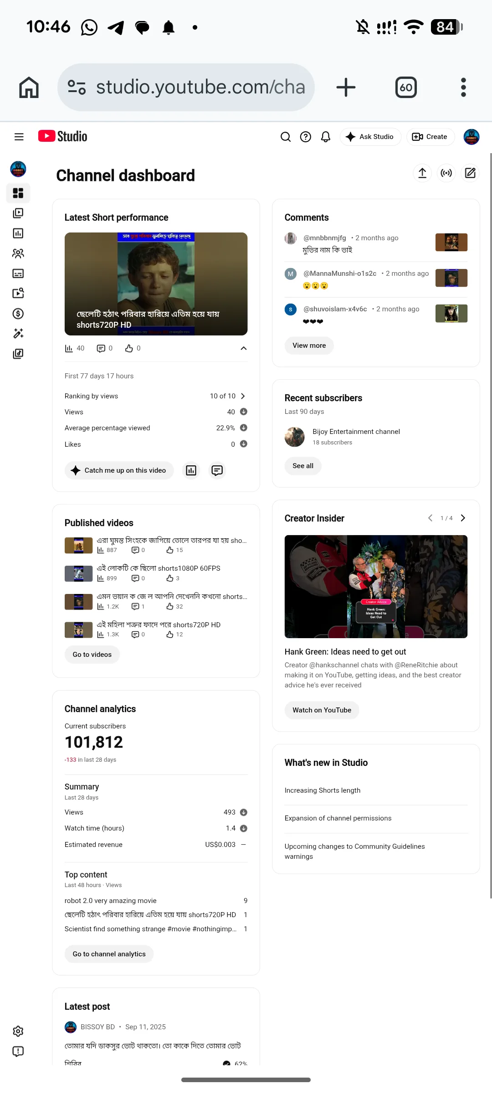Click Go to videos button
This screenshot has height=1094, width=492.
click(92, 655)
